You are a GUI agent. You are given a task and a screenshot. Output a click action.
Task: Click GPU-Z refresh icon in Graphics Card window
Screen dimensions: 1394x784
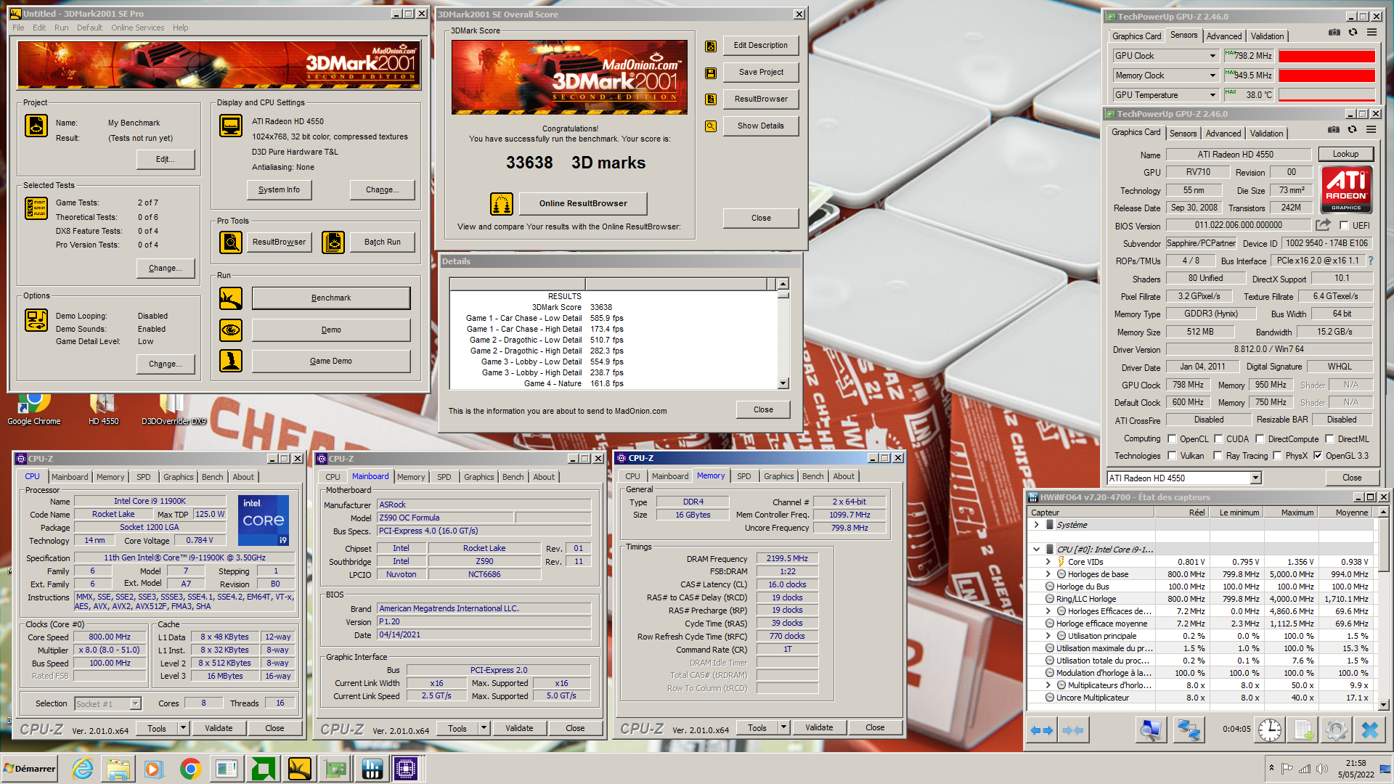tap(1352, 130)
